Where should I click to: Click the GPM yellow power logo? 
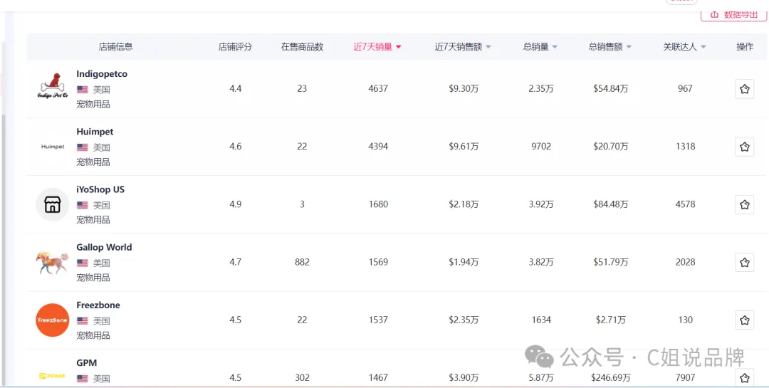coord(53,376)
